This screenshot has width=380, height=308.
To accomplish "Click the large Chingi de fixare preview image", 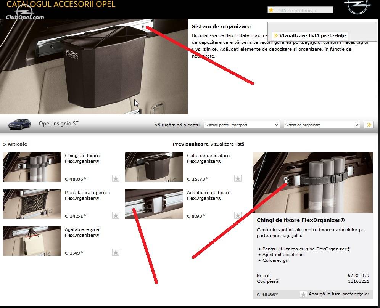I will [313, 183].
